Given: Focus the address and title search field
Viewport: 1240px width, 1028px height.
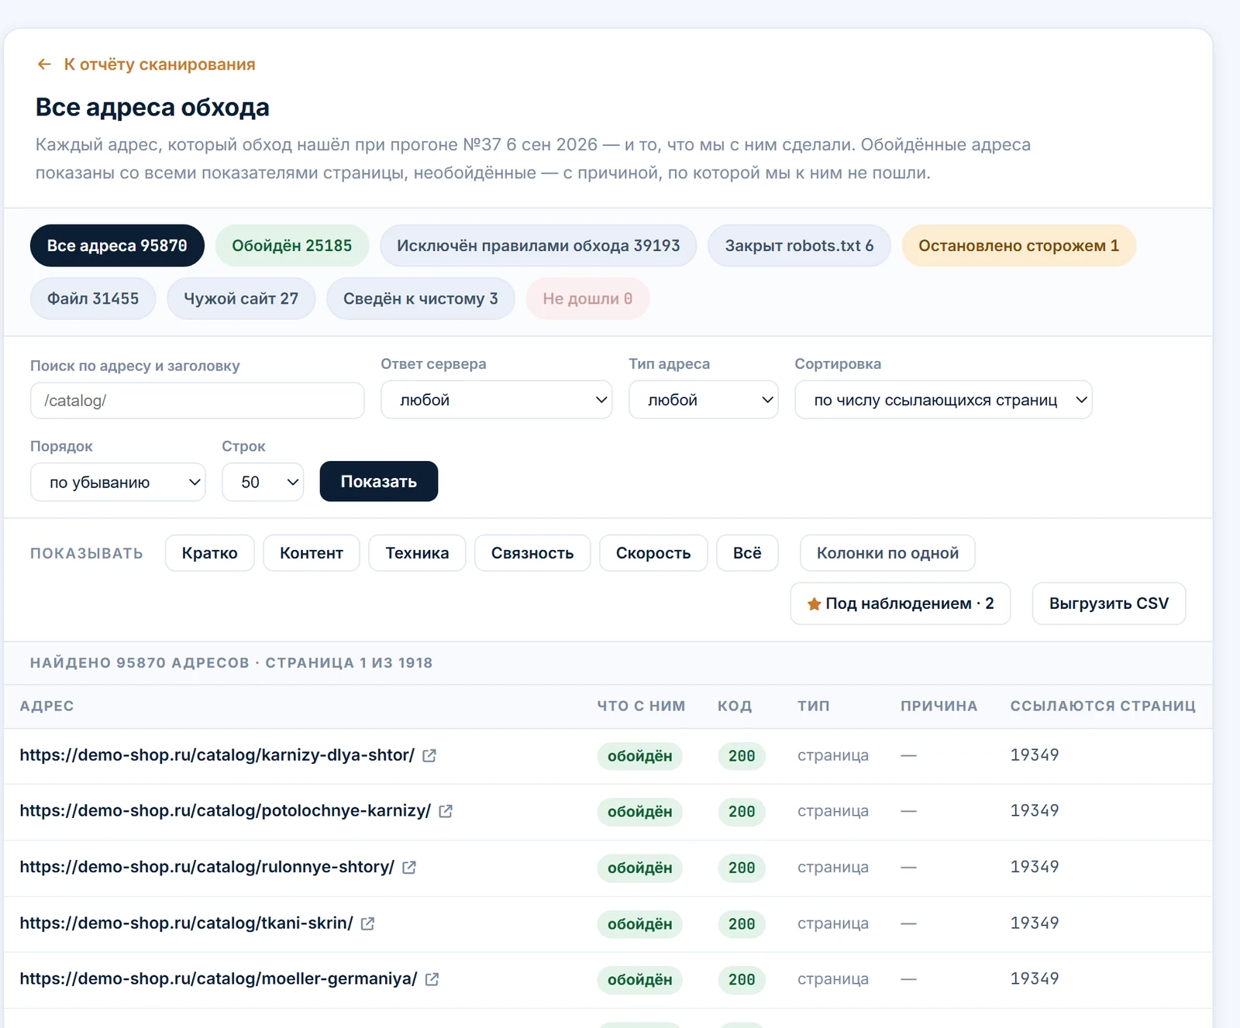Looking at the screenshot, I should 197,401.
